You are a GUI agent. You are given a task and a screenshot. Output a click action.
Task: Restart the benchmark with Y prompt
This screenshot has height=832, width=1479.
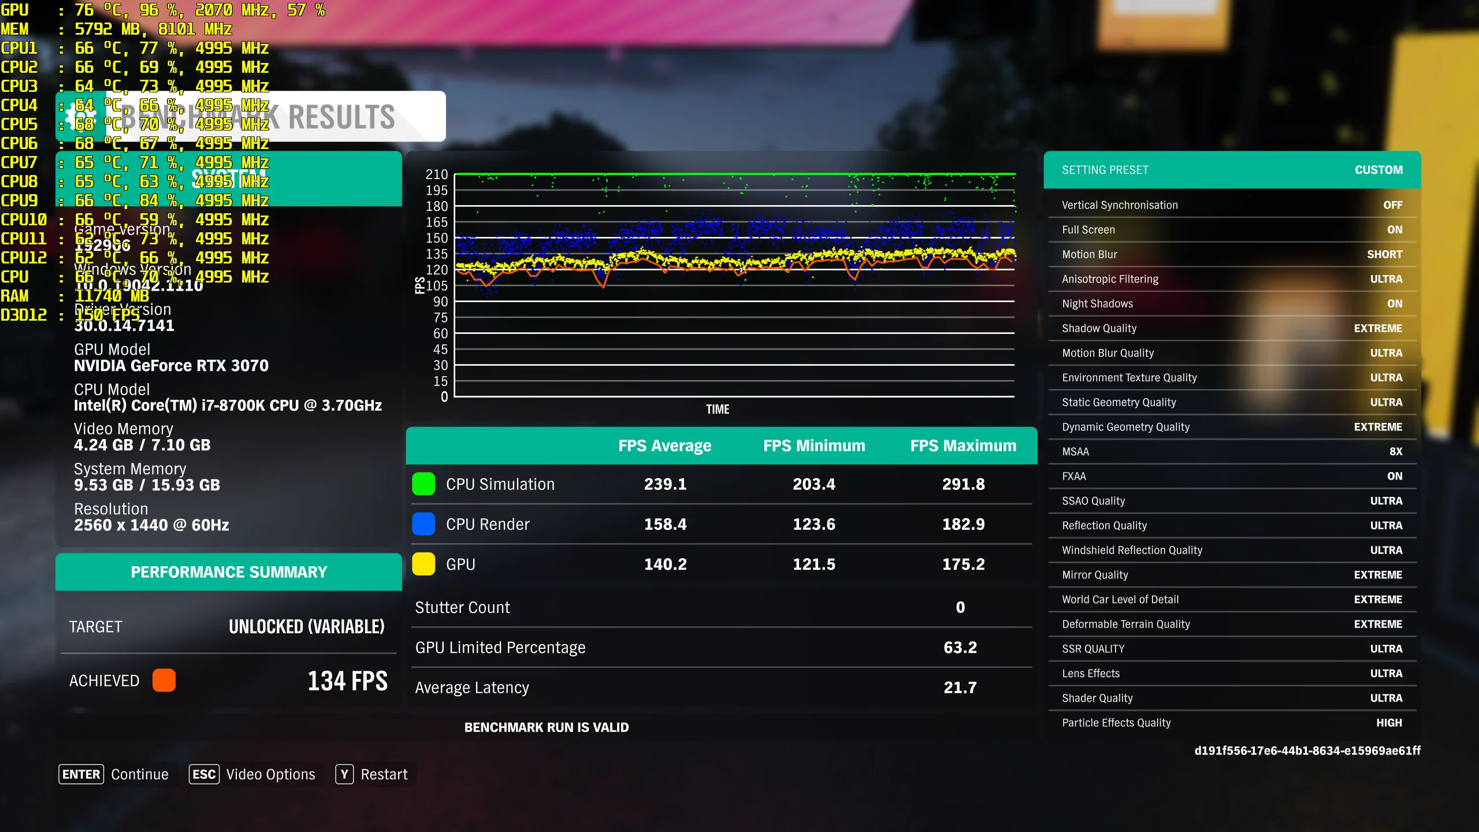[371, 774]
